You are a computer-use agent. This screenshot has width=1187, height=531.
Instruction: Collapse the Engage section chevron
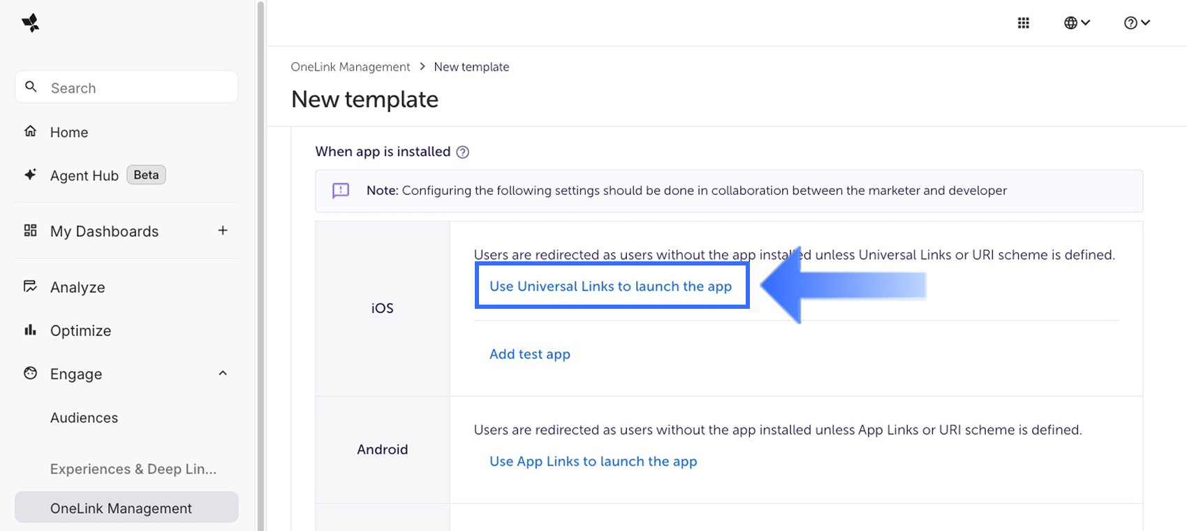(223, 373)
